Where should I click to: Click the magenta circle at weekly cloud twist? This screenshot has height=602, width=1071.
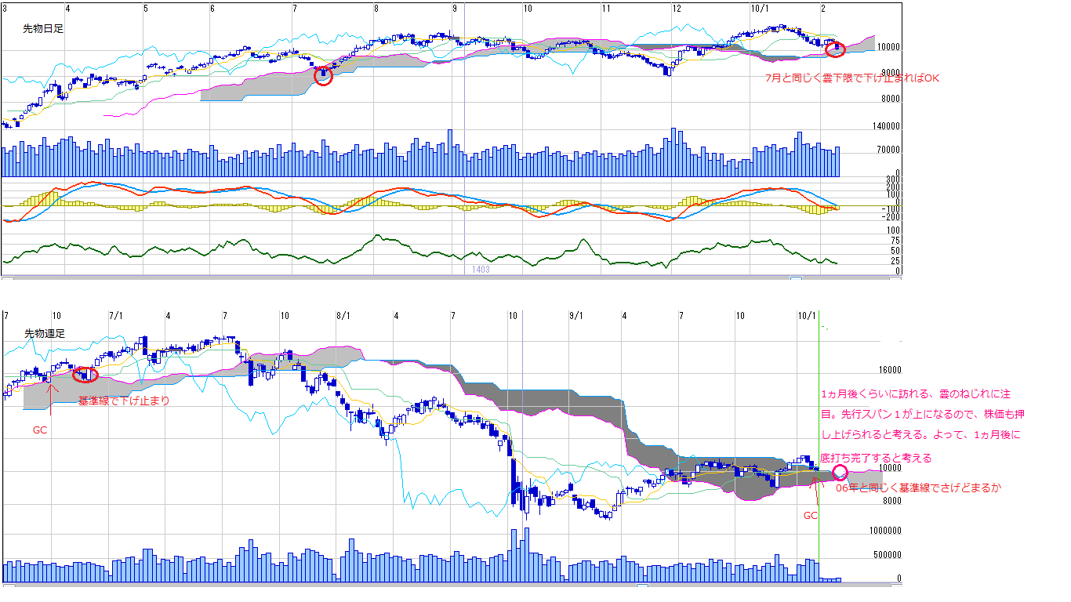(x=840, y=473)
